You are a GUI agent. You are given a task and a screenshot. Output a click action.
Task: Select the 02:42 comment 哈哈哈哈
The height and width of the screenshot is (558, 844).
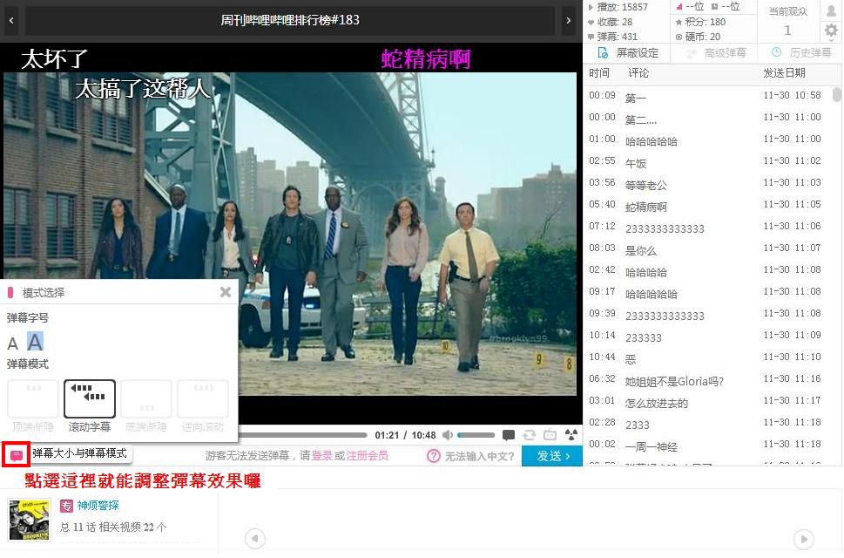(x=707, y=271)
